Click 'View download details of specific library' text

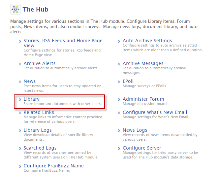point(58,137)
